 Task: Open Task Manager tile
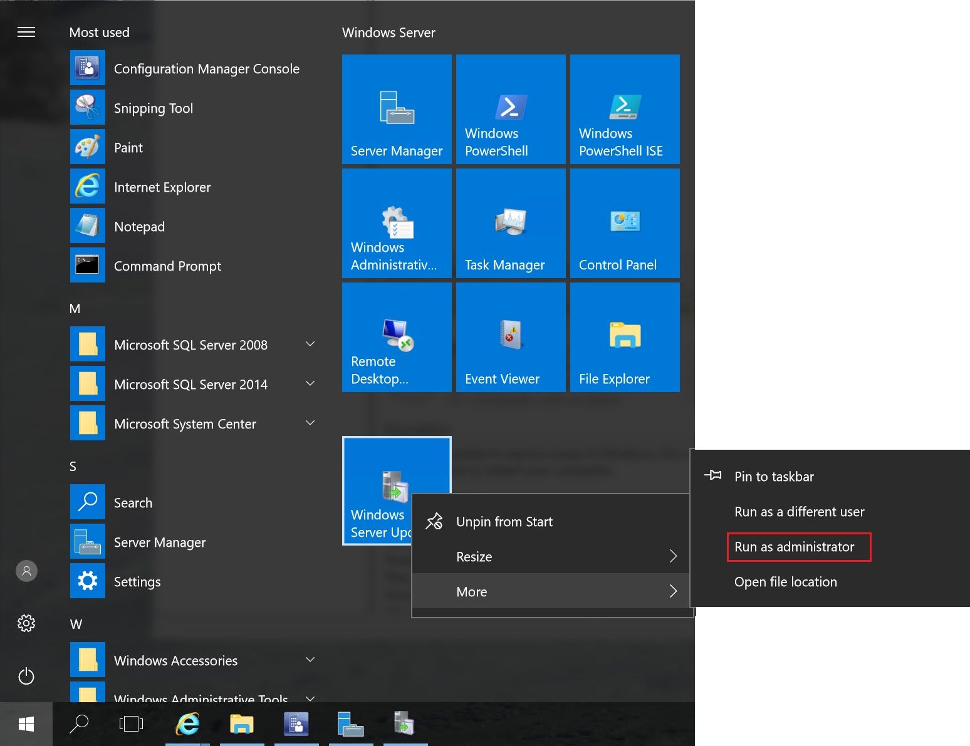click(x=510, y=223)
